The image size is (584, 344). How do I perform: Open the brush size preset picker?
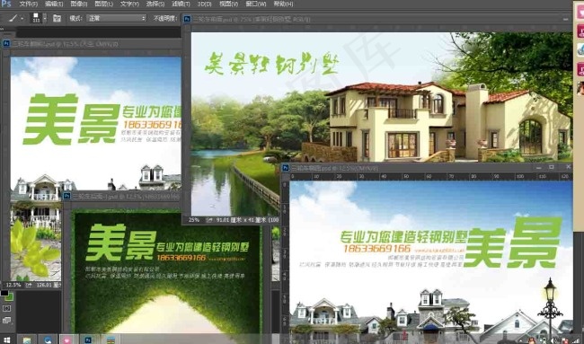tap(36, 18)
